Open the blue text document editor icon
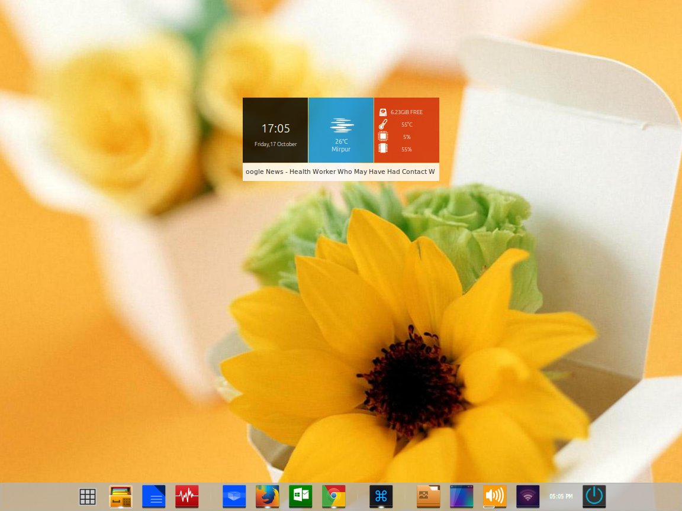The height and width of the screenshot is (511, 682). click(x=153, y=496)
